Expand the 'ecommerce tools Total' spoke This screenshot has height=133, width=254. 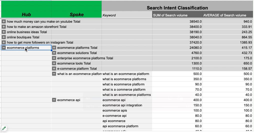pyautogui.click(x=54, y=63)
